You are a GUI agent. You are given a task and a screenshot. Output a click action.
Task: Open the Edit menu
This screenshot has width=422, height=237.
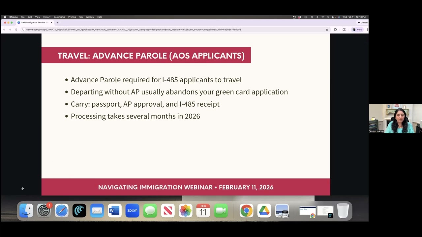tap(30, 17)
